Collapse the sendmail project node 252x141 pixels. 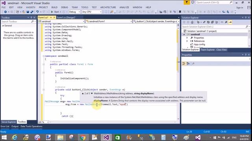click(184, 34)
